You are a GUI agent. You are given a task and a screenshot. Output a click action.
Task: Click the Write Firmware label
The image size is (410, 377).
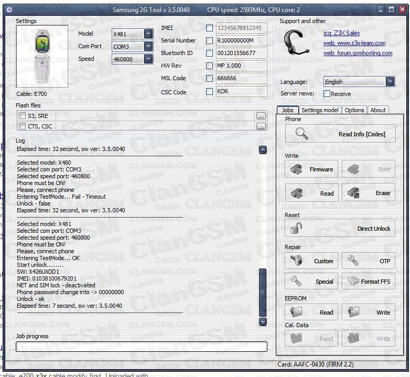click(321, 169)
